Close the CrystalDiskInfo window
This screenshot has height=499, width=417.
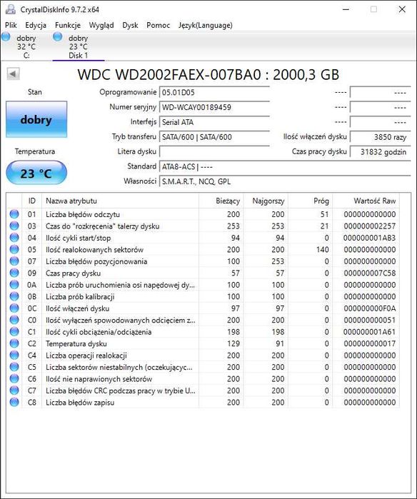[x=402, y=9]
